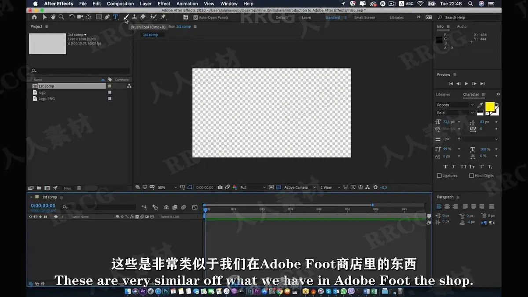Select the Pen tool
This screenshot has height=297, width=528.
pyautogui.click(x=107, y=17)
